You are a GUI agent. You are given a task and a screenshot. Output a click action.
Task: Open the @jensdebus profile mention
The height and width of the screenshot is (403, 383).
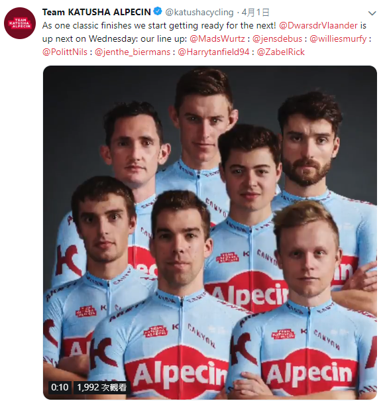pos(277,39)
